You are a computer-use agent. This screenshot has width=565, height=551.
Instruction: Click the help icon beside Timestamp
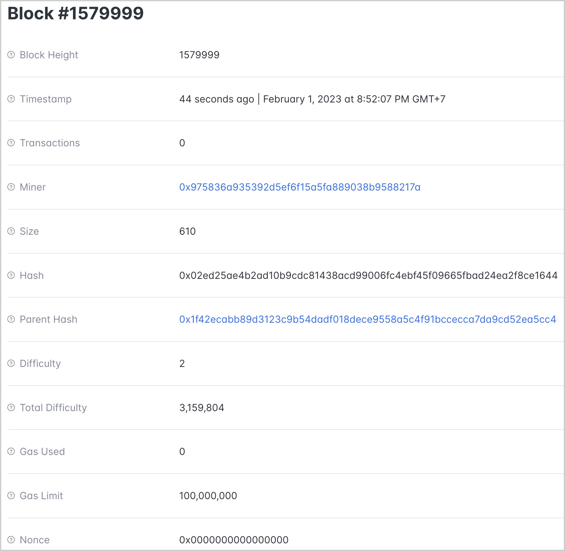pos(11,99)
